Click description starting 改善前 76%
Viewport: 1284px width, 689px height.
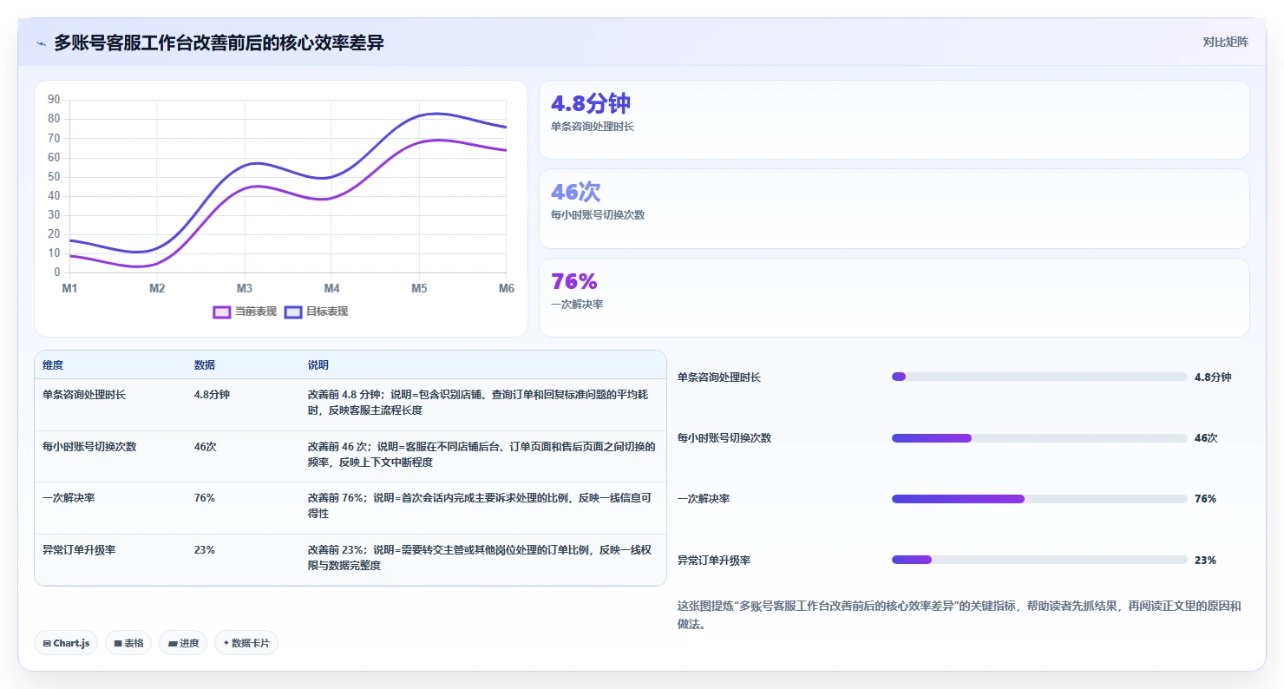coord(480,506)
